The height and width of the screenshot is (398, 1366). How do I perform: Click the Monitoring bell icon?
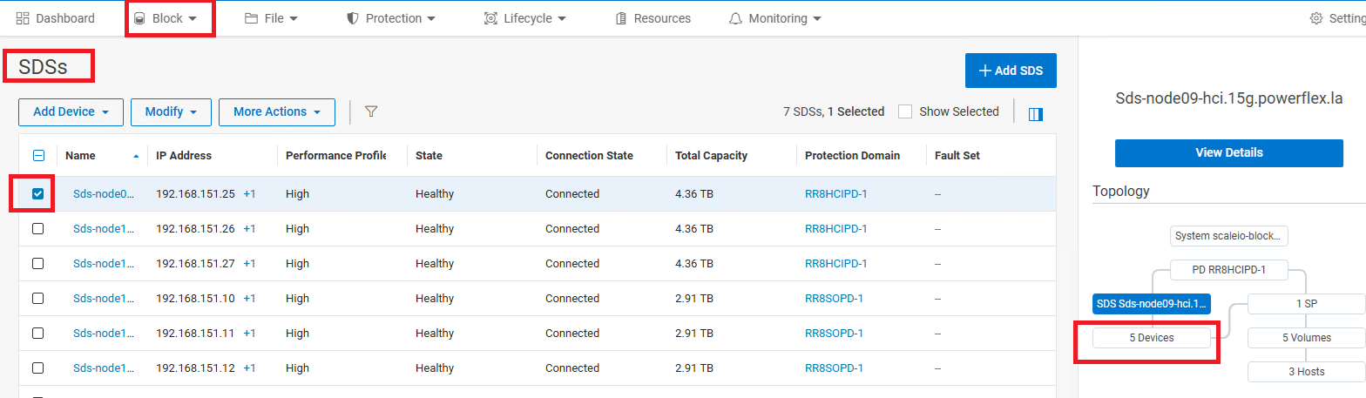point(736,18)
